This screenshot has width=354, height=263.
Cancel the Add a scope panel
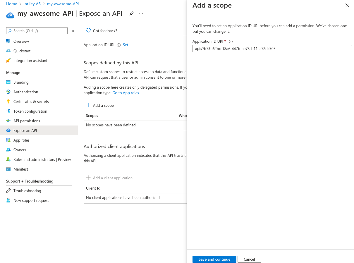pos(249,259)
